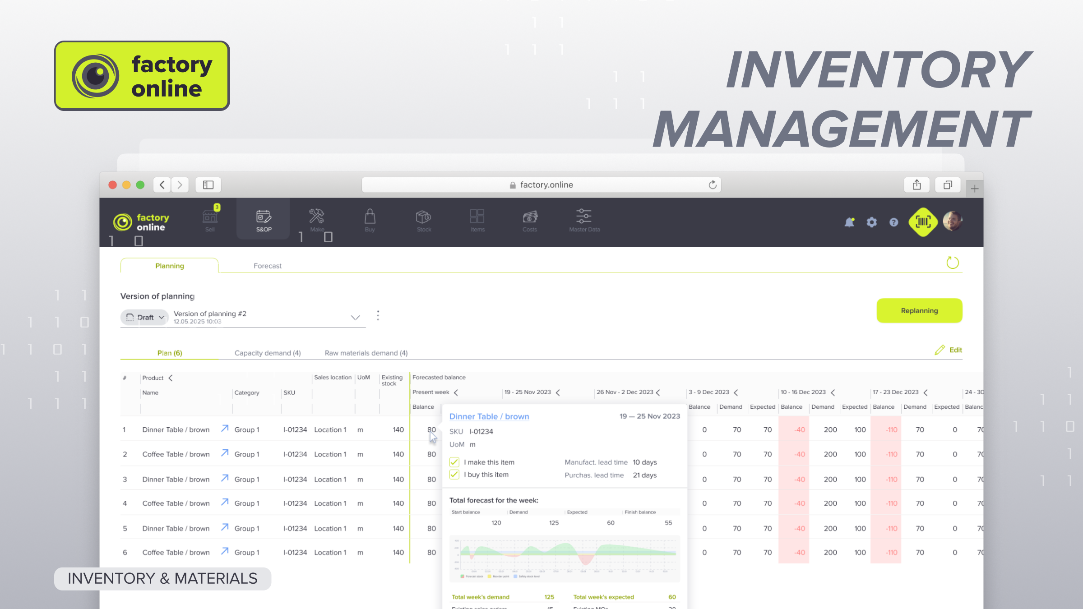Go back with browser back arrow
1083x609 pixels.
[162, 185]
